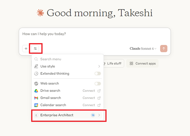Screen dimensions: 190x136
Task: Select Web search menu entry
Action: (x=68, y=83)
